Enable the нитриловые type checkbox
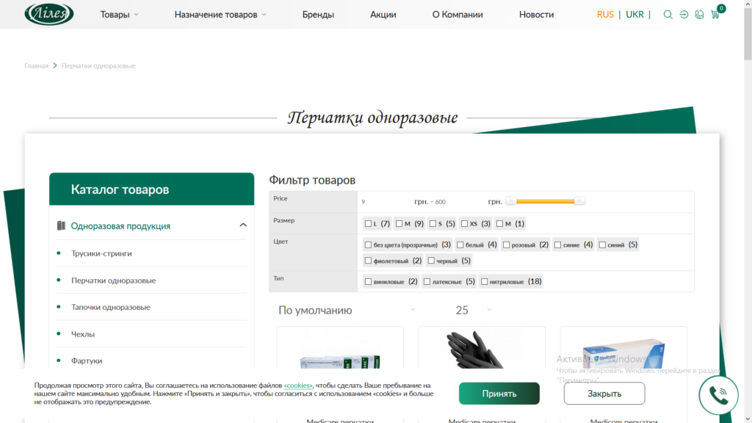This screenshot has height=423, width=752. [485, 281]
